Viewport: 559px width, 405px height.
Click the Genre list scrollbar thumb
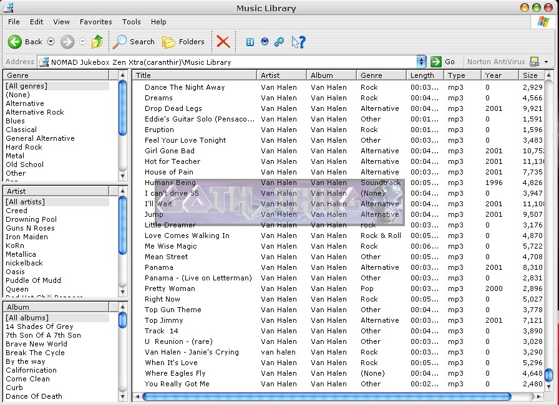tap(123, 108)
